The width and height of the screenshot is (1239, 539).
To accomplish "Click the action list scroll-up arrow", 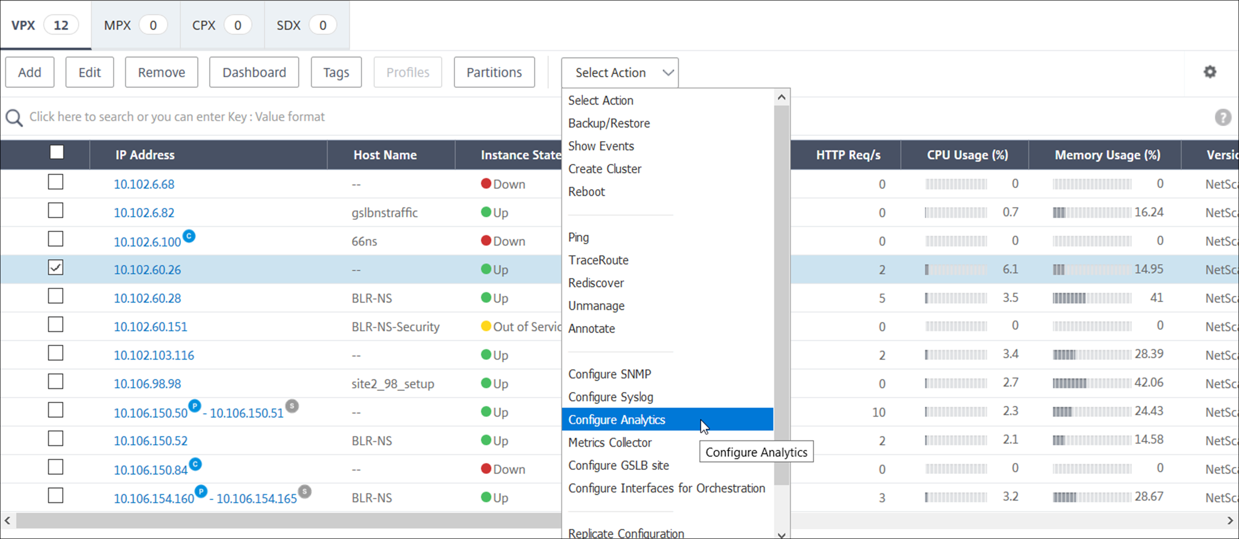I will pos(781,98).
